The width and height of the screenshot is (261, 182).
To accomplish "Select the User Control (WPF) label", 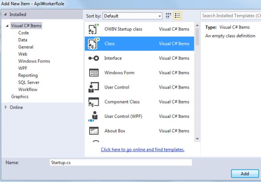I will point(123,116).
